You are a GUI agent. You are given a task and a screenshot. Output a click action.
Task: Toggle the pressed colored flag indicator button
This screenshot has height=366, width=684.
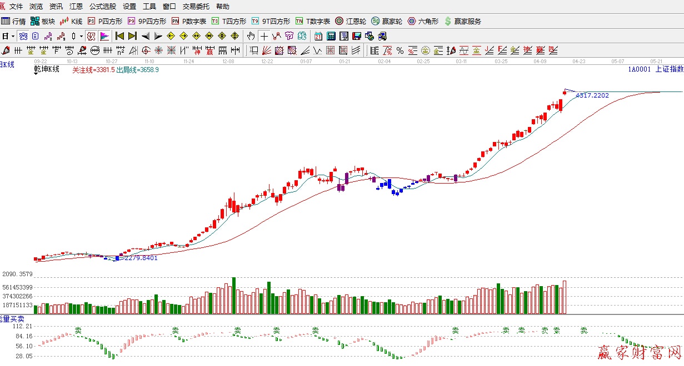point(104,36)
